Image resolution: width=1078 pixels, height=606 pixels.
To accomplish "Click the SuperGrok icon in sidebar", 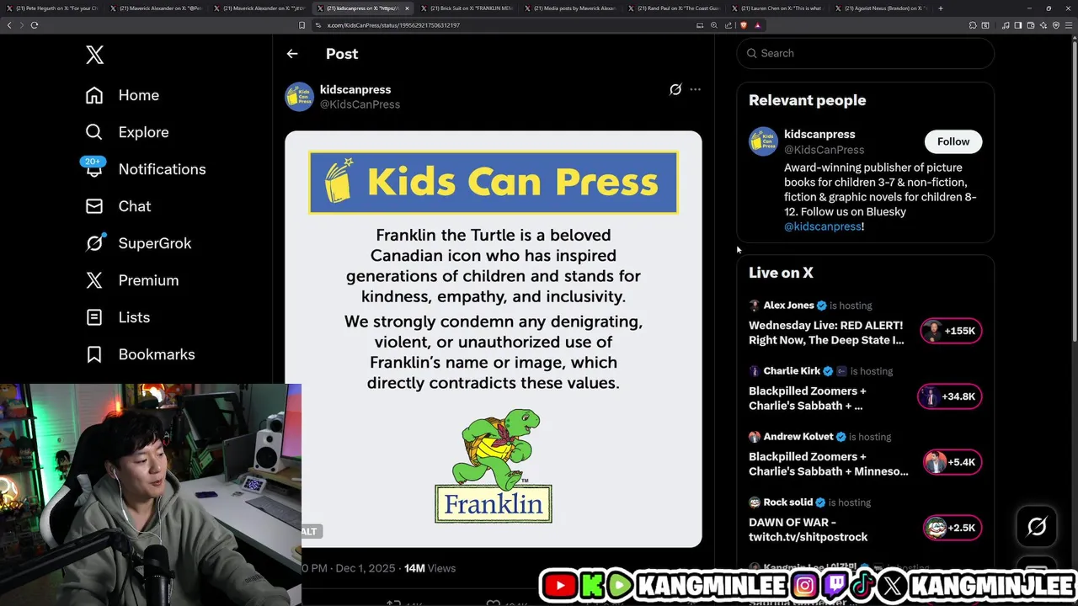I will click(94, 243).
